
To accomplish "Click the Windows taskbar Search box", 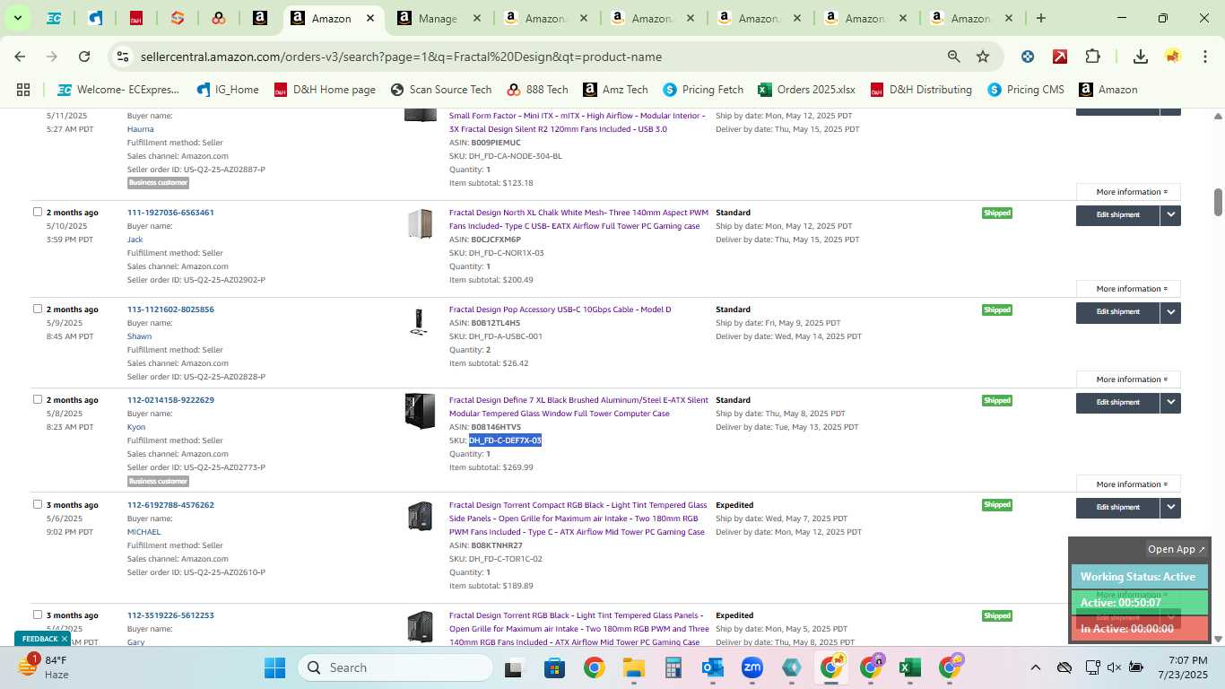I will (395, 667).
